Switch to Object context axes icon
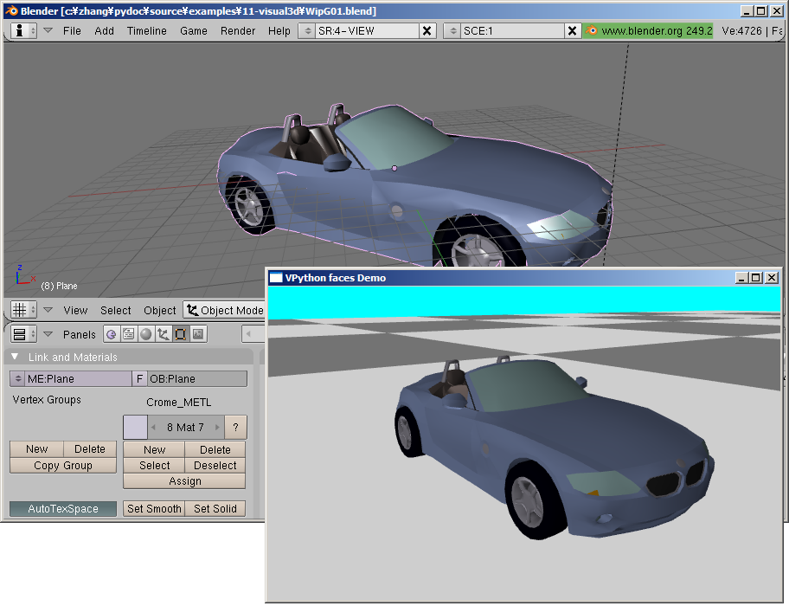Screen dimensions: 789x606 163,334
